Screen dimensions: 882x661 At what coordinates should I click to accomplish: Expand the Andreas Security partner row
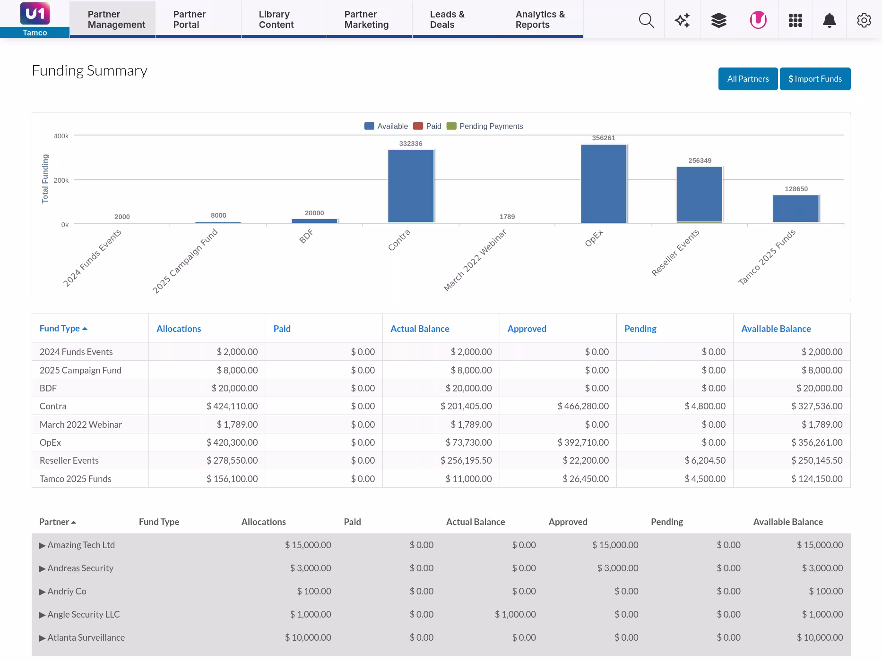point(43,568)
